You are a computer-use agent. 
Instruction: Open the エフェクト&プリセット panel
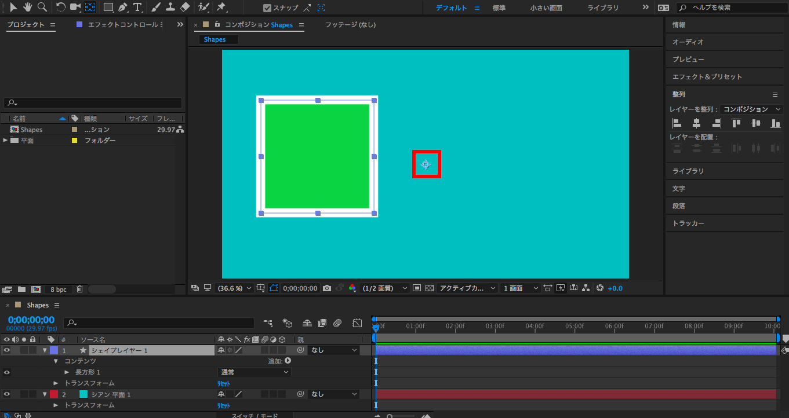(707, 77)
